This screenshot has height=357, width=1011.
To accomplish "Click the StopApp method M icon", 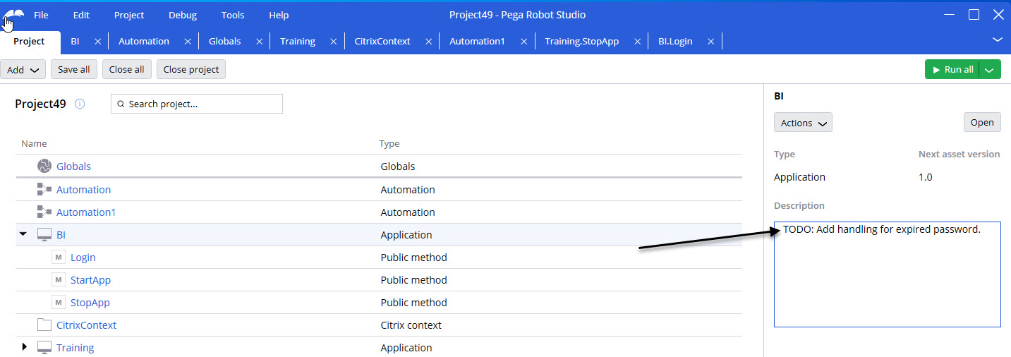I will tap(59, 303).
